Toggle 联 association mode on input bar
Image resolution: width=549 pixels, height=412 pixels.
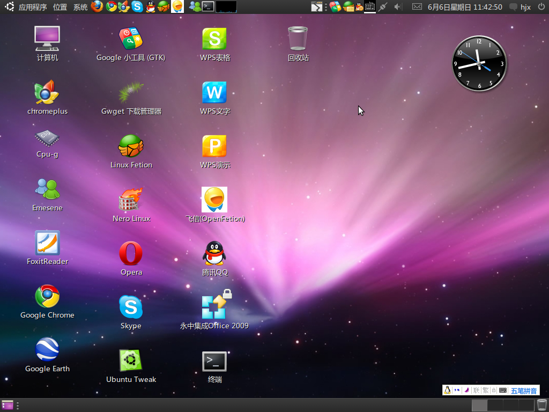(476, 391)
